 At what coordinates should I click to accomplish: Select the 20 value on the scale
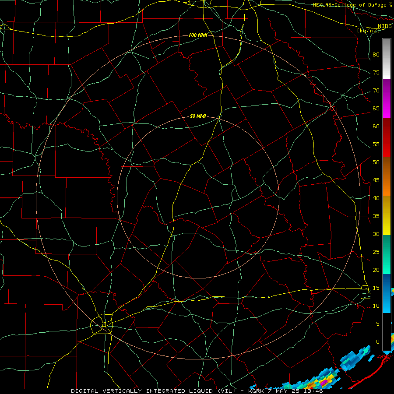(x=376, y=270)
